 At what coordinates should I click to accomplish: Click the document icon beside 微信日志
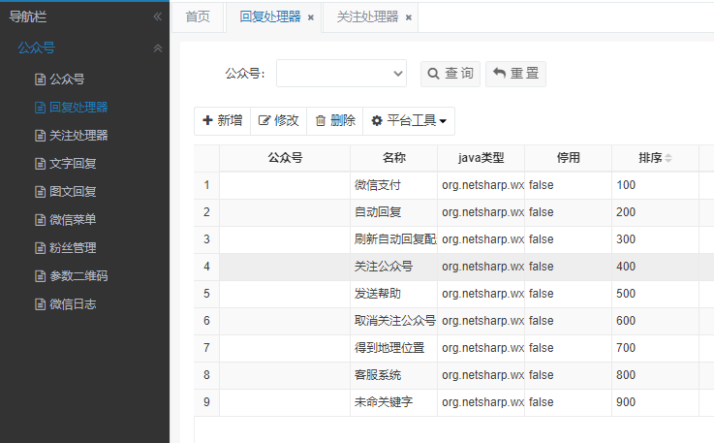tap(40, 304)
